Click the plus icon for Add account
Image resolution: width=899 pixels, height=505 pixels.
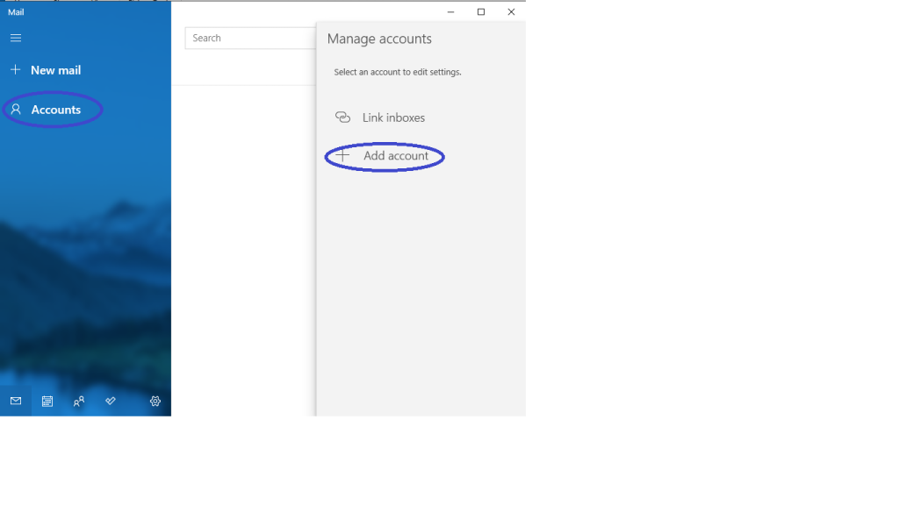coord(342,156)
